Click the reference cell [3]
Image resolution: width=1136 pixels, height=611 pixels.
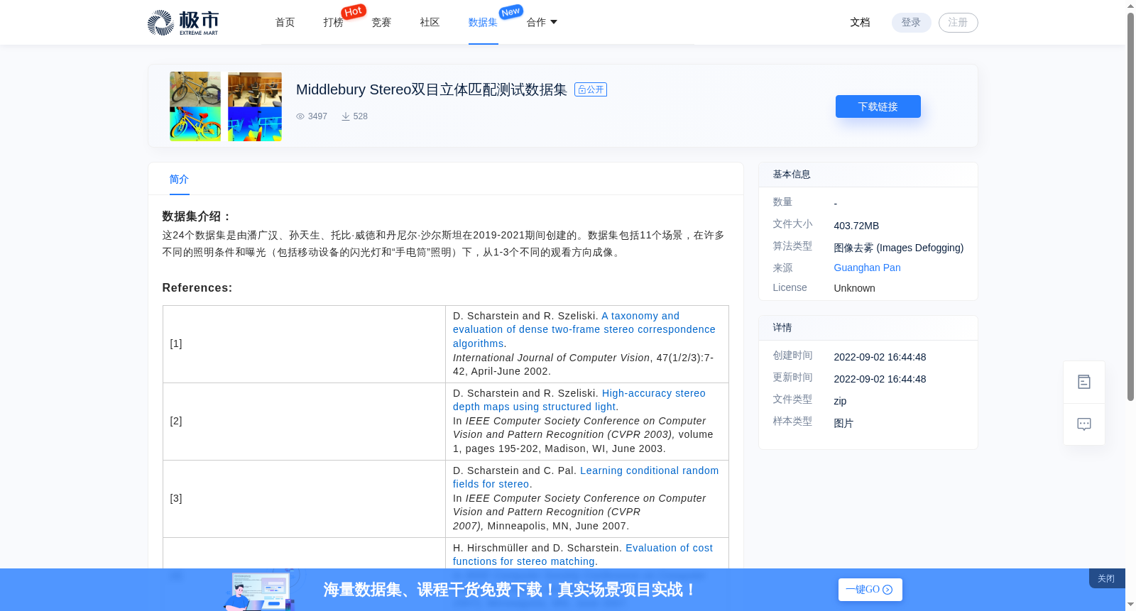point(304,499)
